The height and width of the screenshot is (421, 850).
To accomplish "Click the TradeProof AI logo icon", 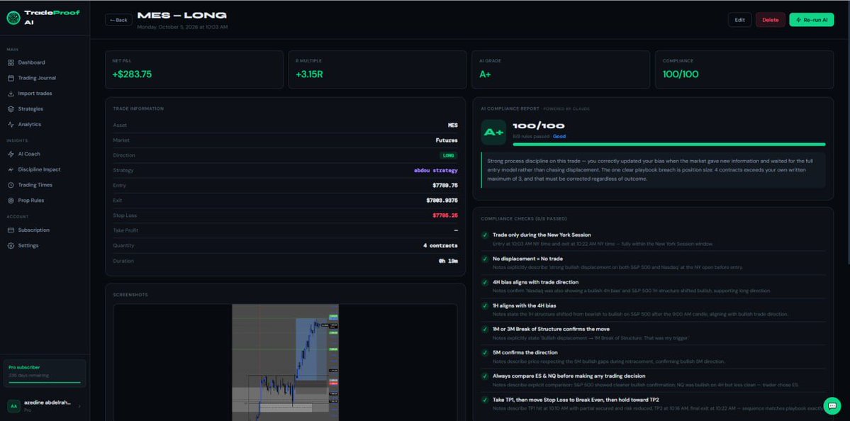I will (x=13, y=17).
